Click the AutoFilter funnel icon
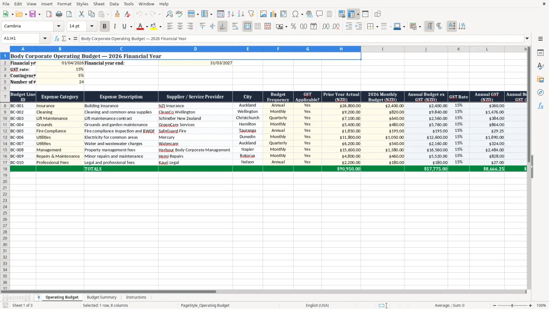The height and width of the screenshot is (309, 549). 251,14
